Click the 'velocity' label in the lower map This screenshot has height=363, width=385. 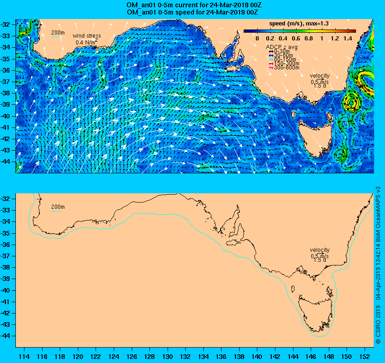(319, 250)
